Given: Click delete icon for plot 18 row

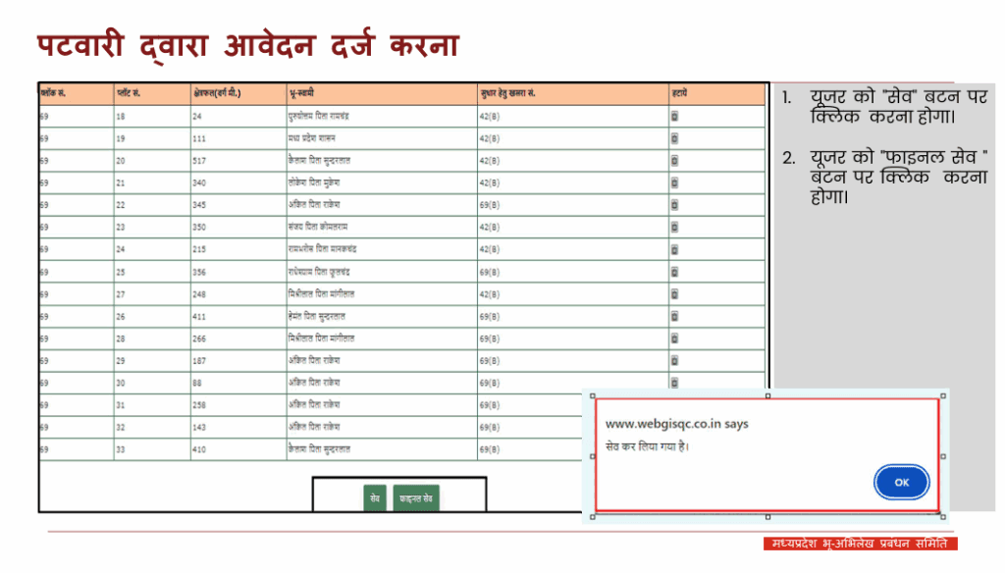Looking at the screenshot, I should click(674, 116).
